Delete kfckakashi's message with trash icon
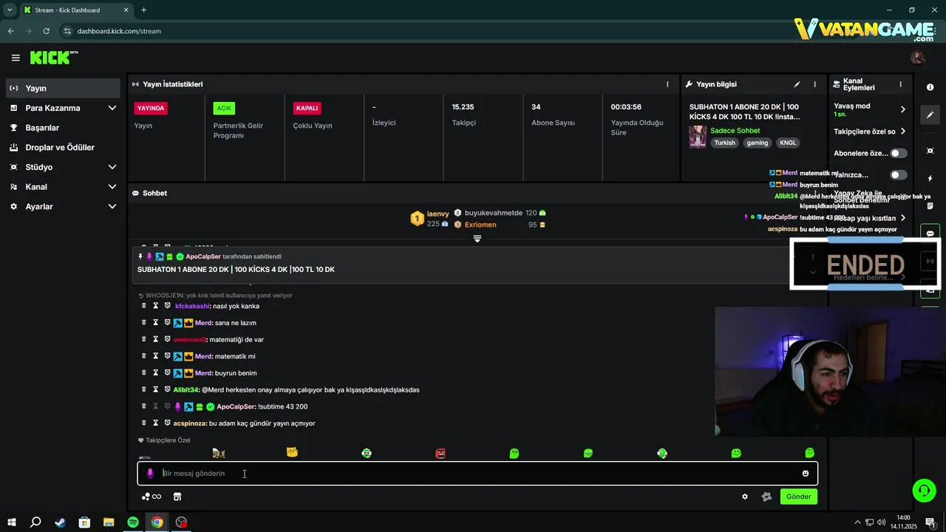The width and height of the screenshot is (946, 532). [144, 306]
